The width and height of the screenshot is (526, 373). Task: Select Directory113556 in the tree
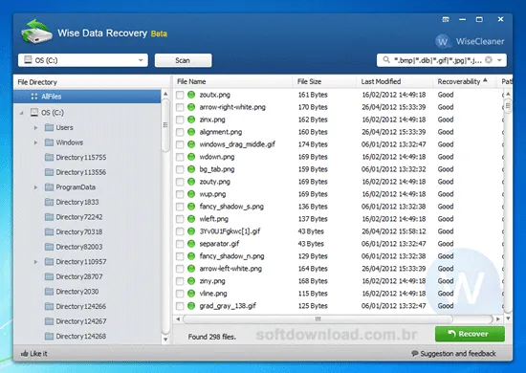(81, 172)
